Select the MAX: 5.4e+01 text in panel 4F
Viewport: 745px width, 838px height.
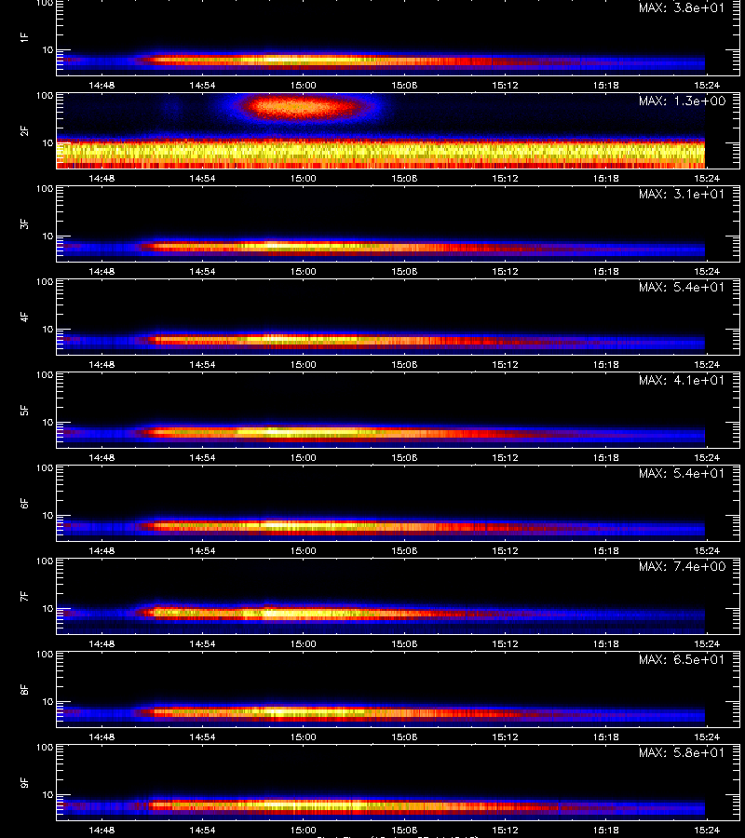pos(682,287)
